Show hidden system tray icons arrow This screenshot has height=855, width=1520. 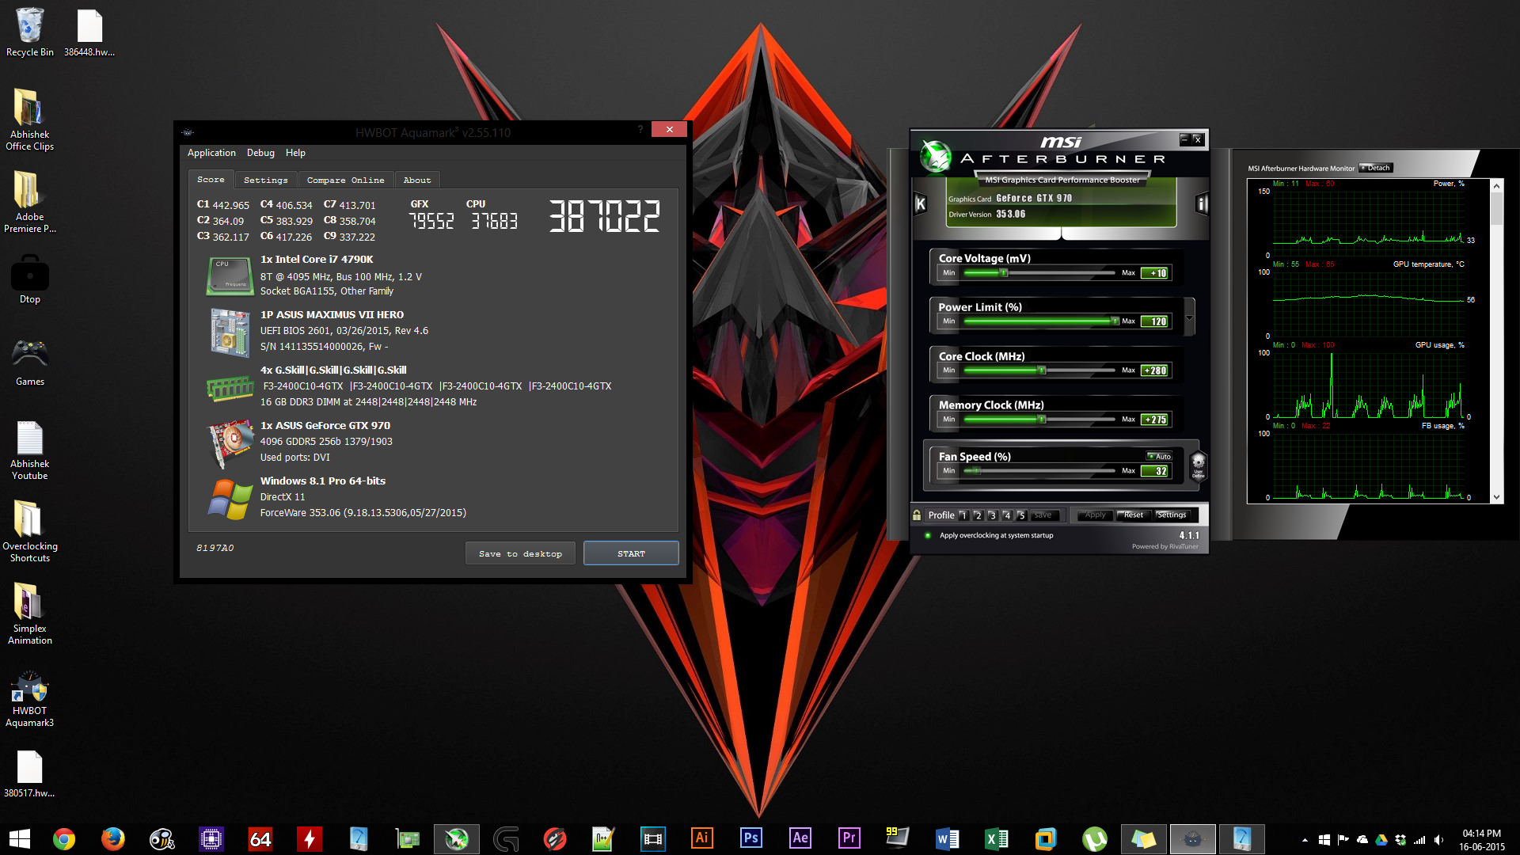point(1305,839)
